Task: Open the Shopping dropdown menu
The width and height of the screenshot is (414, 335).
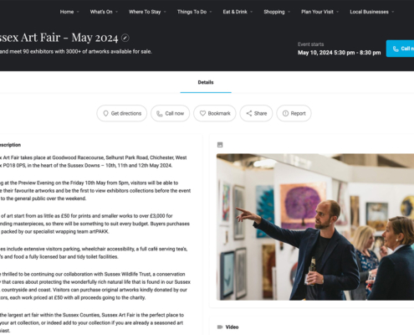Action: 277,12
